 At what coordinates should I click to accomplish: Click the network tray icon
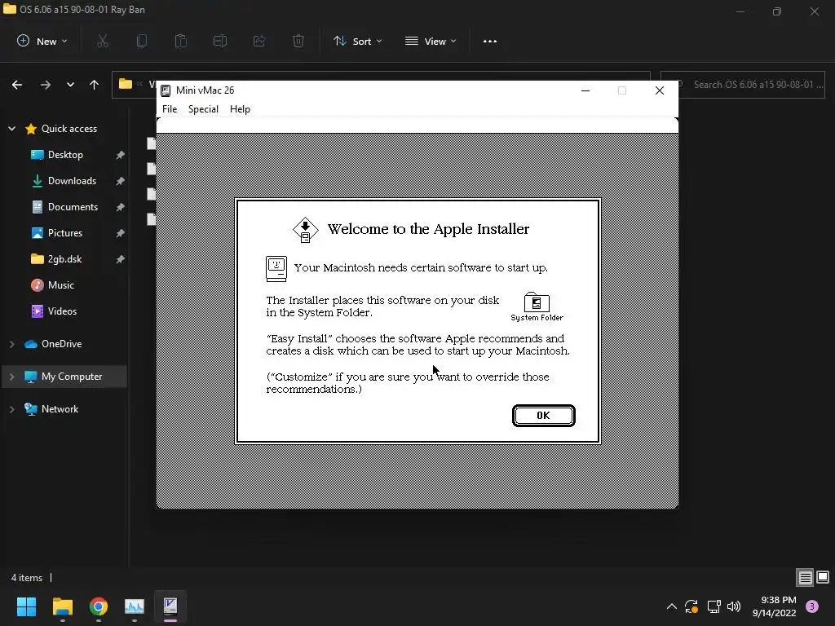[x=714, y=606]
